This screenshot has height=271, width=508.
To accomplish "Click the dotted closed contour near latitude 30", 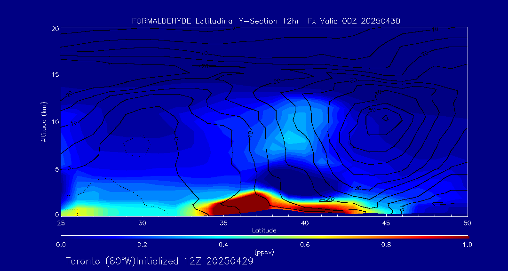I will 137,146.
